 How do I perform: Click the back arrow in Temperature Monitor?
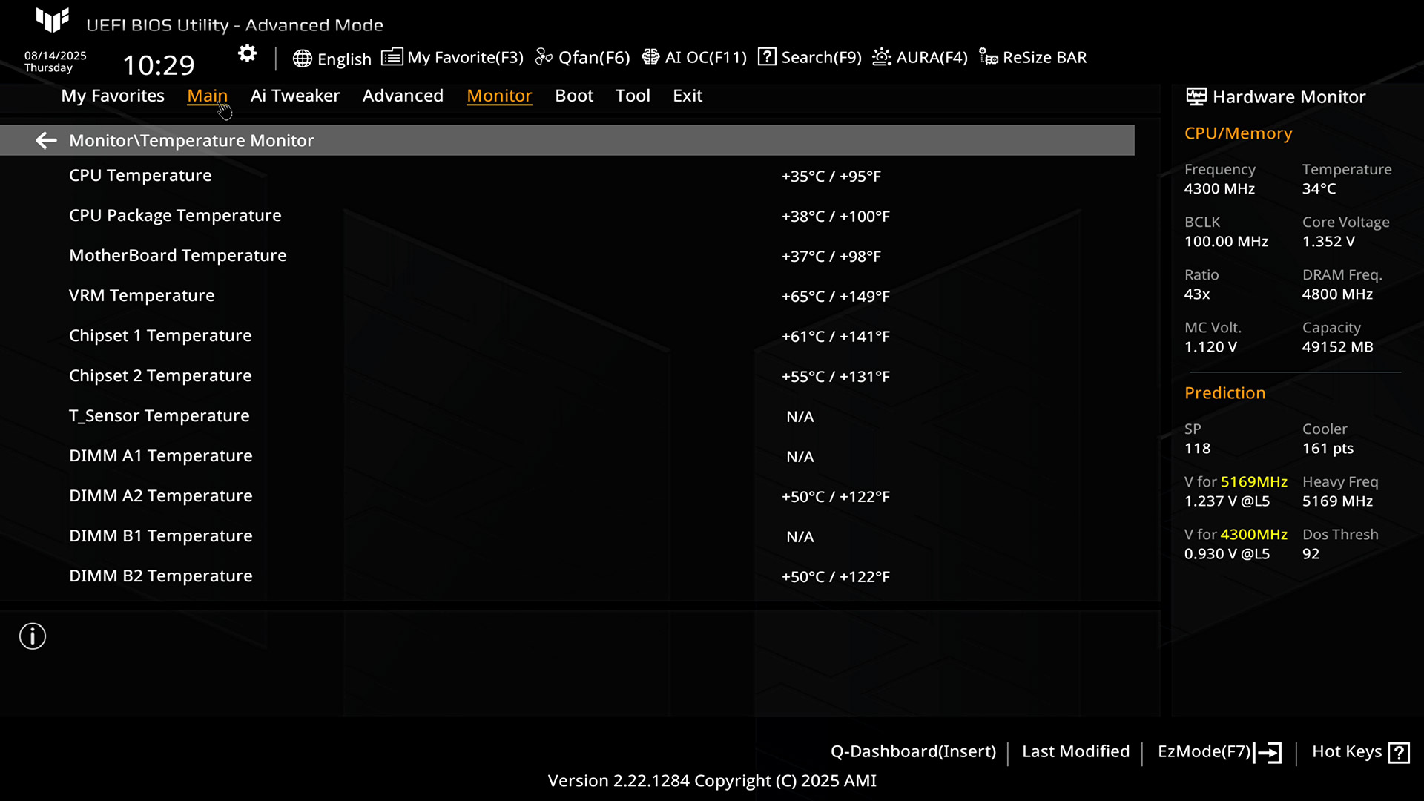[x=46, y=140]
